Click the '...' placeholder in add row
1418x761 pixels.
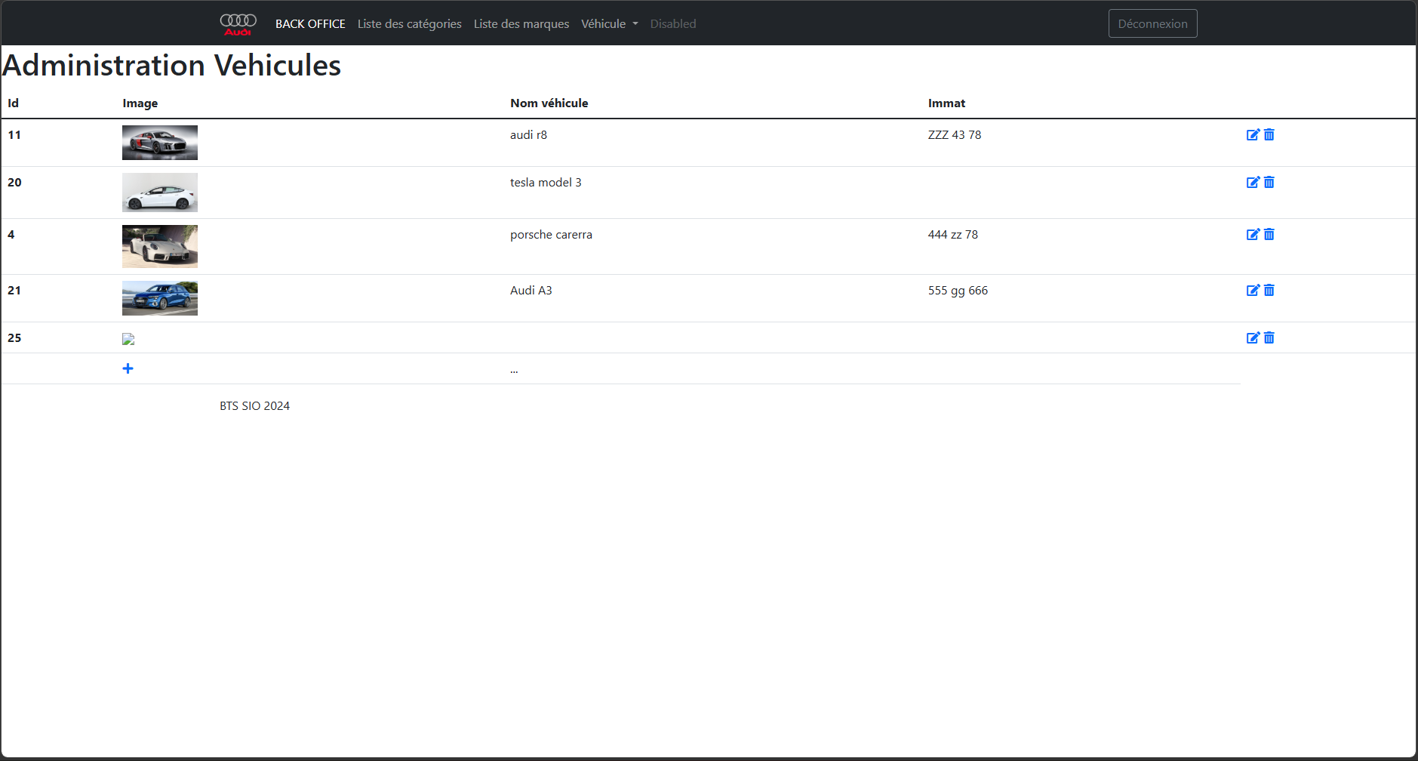tap(514, 370)
